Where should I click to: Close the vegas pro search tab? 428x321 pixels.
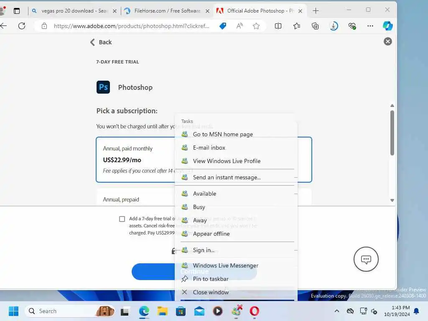coord(115,11)
